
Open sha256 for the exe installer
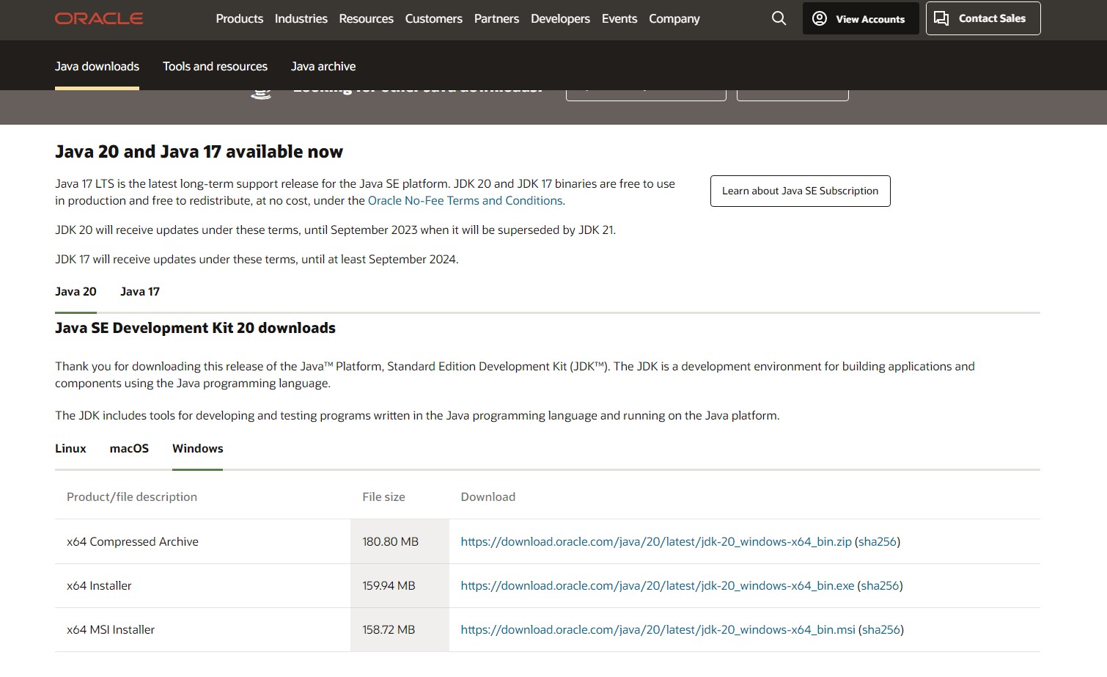tap(880, 585)
